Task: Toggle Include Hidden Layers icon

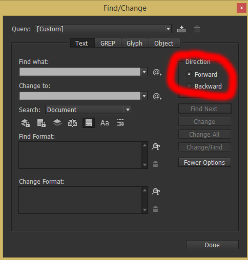Action: click(x=57, y=123)
